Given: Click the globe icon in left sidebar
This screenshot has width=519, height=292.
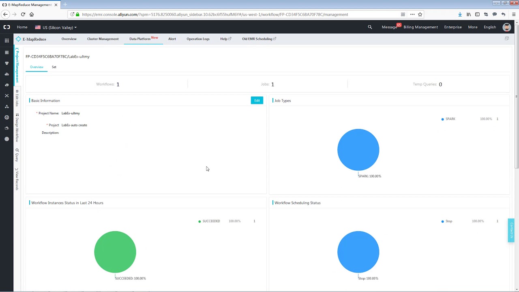Looking at the screenshot, I should [6, 117].
